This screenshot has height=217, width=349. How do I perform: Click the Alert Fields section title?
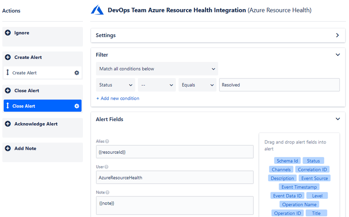[x=109, y=119]
